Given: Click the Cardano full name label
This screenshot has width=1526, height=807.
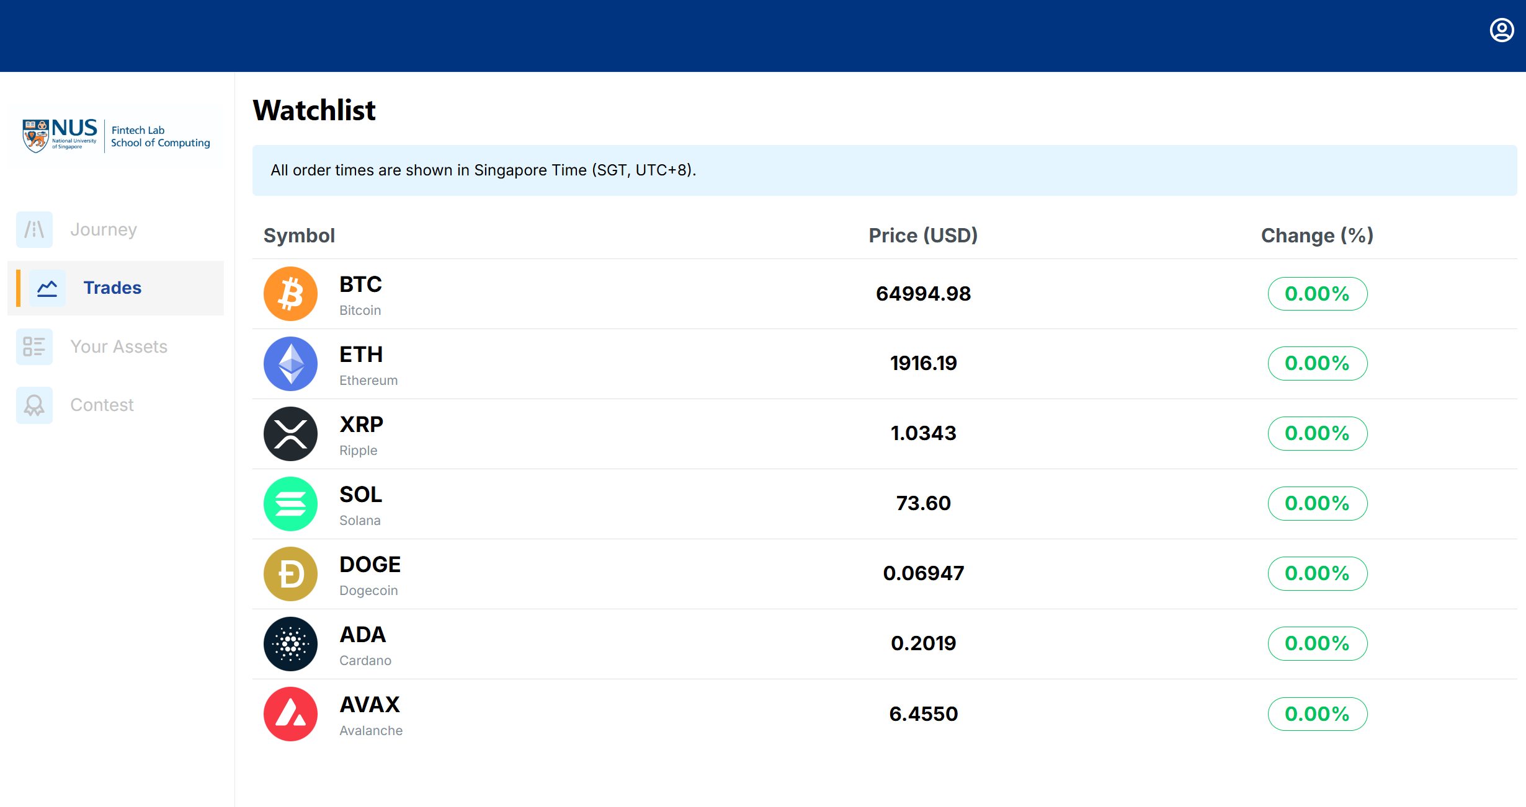Looking at the screenshot, I should pyautogui.click(x=365, y=661).
